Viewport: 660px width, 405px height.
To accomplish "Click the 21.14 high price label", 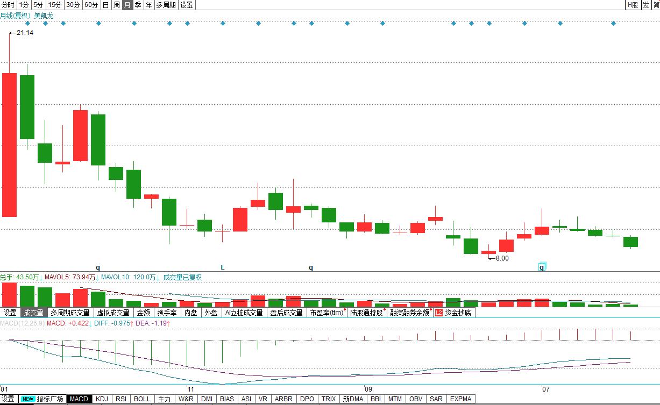I will pos(25,33).
